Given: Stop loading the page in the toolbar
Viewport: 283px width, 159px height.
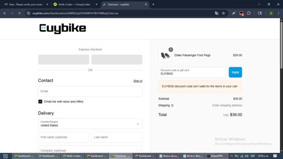Looking at the screenshot, I should tap(19, 13).
